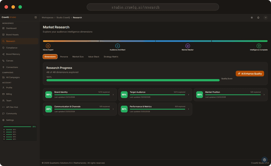This screenshot has width=271, height=166.
Task: Open Brand Memory in sidebar
Action: (19, 54)
